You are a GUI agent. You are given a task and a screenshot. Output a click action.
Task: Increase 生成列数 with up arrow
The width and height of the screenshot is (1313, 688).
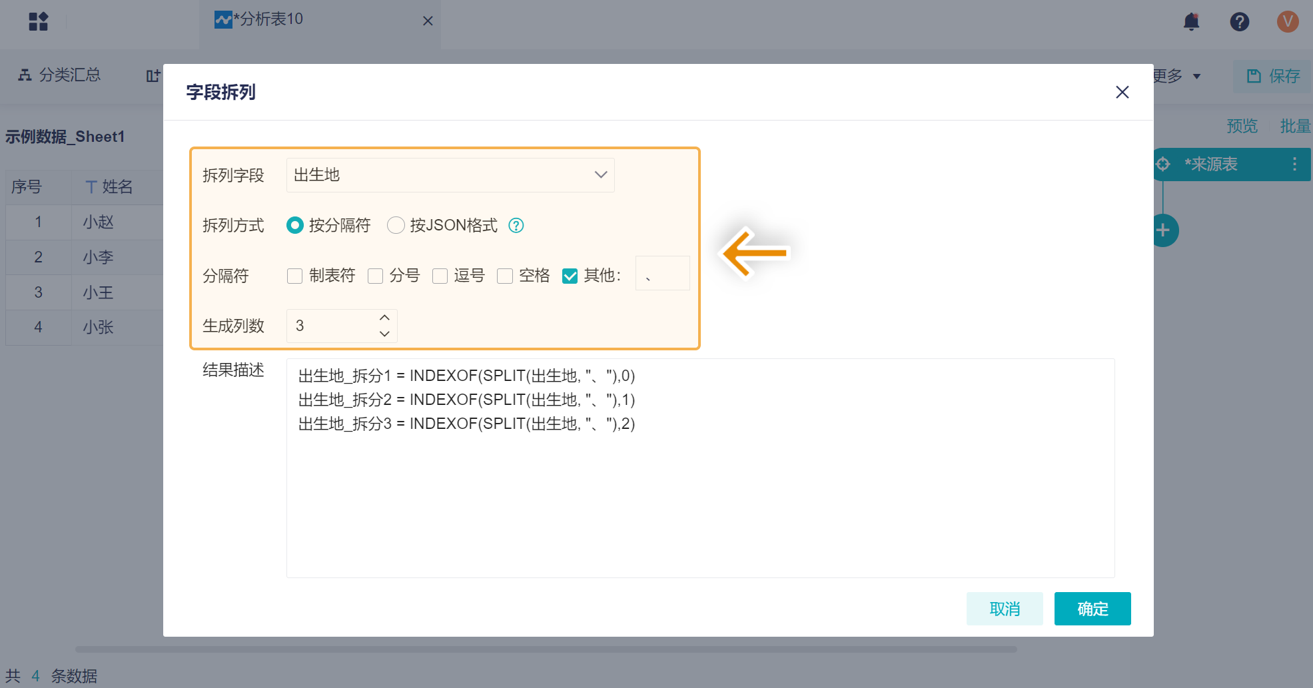(x=384, y=318)
